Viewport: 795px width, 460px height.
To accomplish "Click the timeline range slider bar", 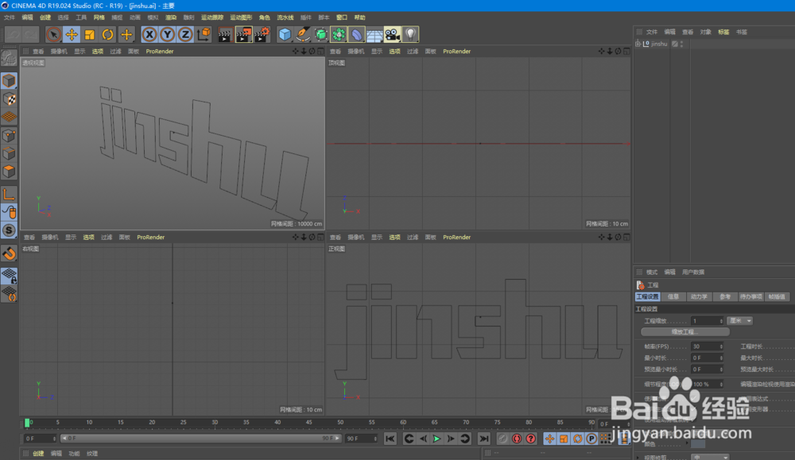I will pos(201,439).
